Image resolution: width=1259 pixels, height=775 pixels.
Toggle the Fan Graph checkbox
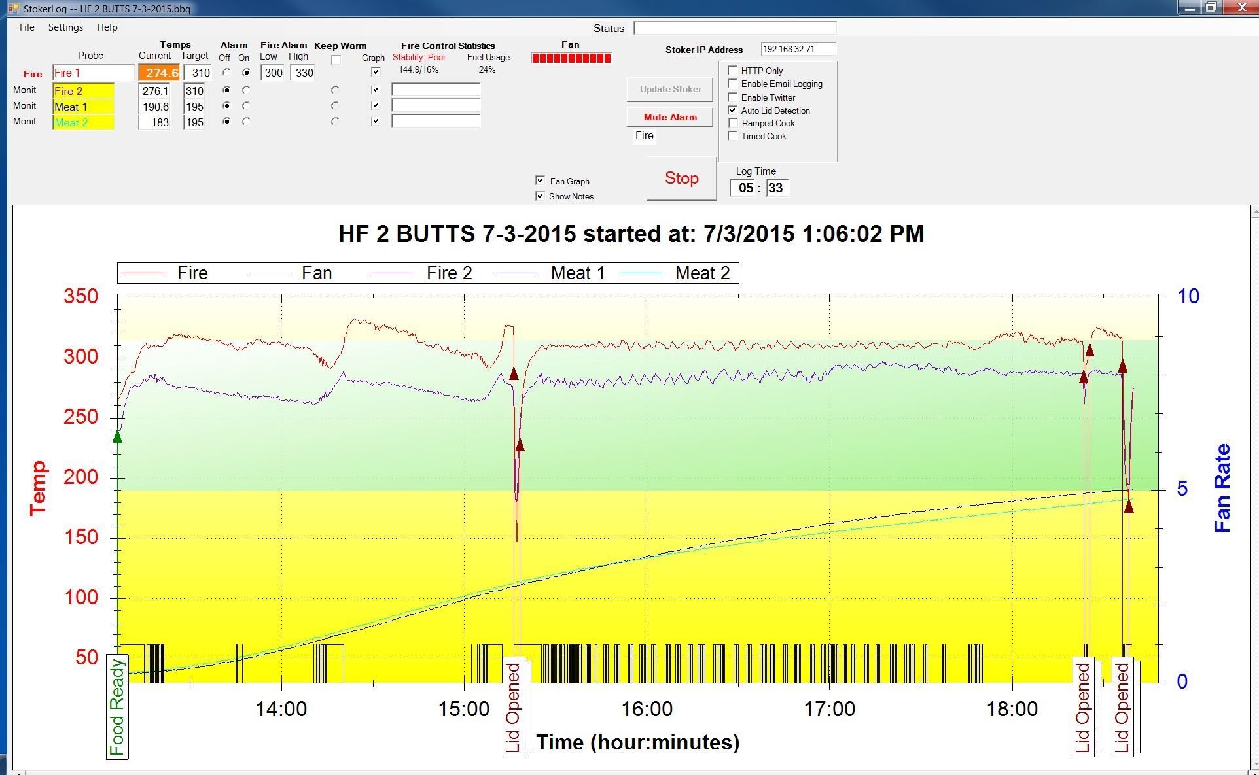pyautogui.click(x=540, y=181)
